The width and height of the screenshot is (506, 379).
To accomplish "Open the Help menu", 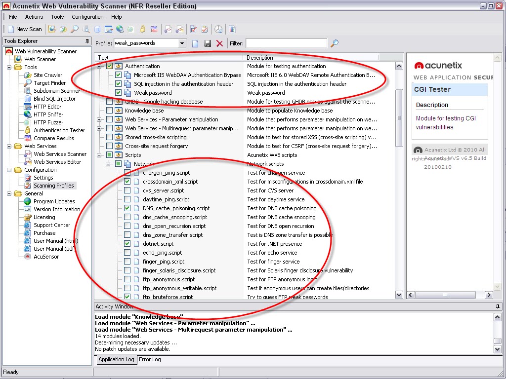I will 117,17.
